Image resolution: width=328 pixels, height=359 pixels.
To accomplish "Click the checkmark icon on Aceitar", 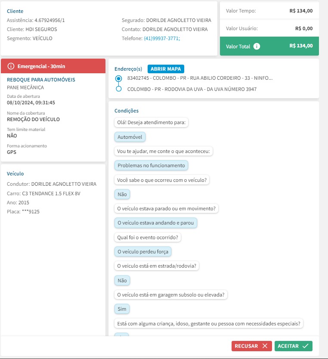I will click(306, 346).
